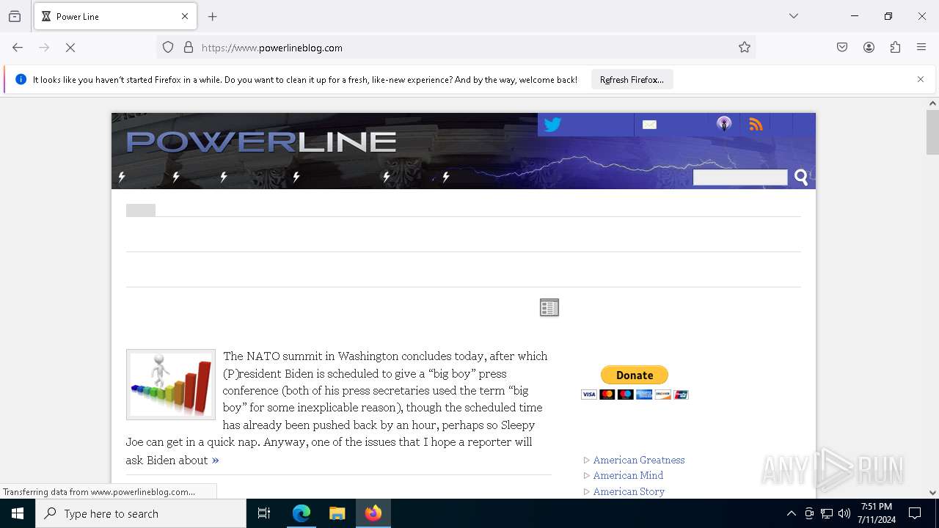Go back one page
The image size is (939, 528).
pyautogui.click(x=18, y=48)
